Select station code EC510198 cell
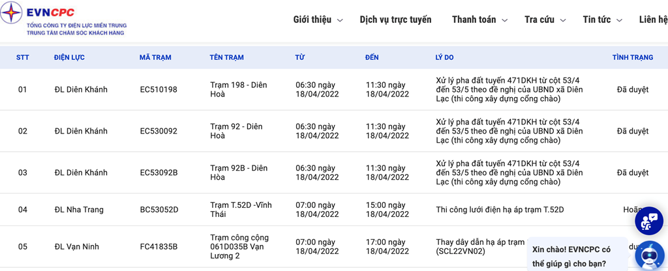 159,89
